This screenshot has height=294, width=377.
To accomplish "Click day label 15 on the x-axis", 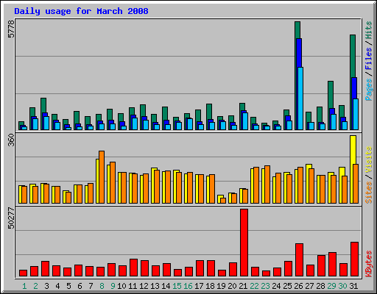I will click(x=177, y=286).
